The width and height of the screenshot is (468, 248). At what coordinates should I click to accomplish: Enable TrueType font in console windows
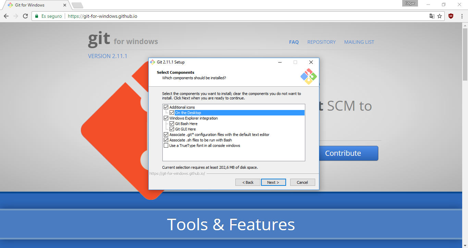(x=166, y=146)
